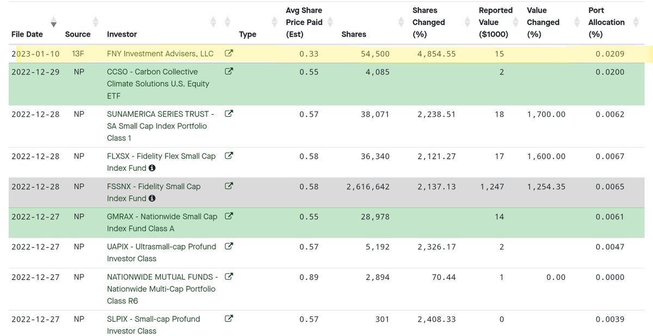Image resolution: width=653 pixels, height=336 pixels.
Task: Select shares value 28,978
Action: coord(375,216)
